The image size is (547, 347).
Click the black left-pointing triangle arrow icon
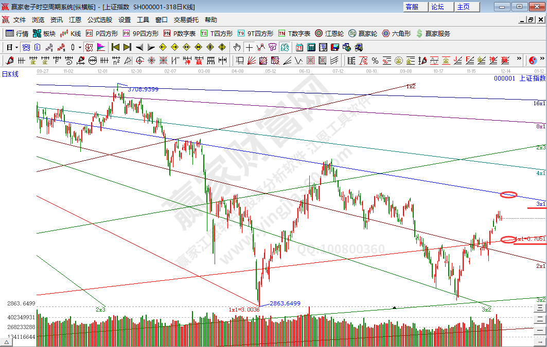click(139, 47)
